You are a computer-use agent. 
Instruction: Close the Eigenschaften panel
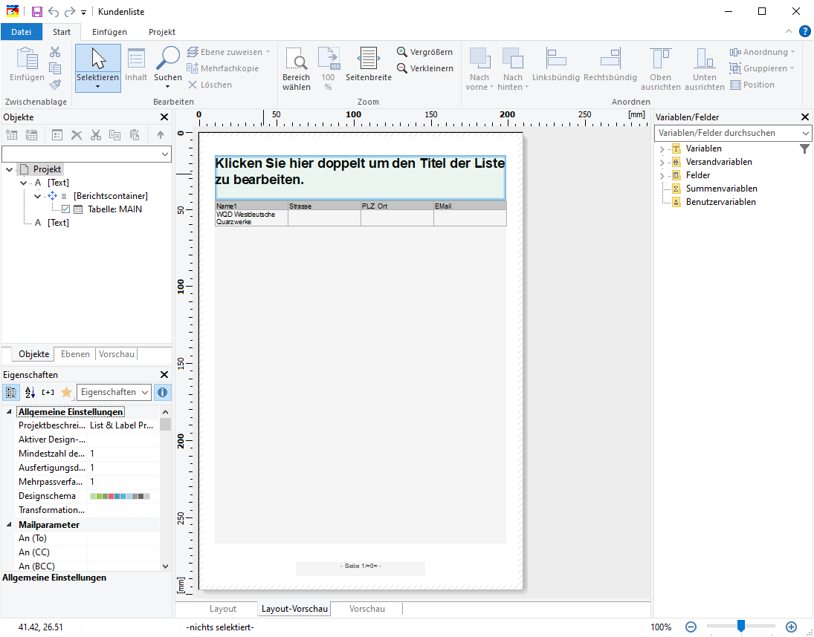[x=164, y=375]
